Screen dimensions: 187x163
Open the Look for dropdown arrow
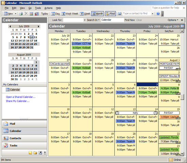tap(85, 20)
